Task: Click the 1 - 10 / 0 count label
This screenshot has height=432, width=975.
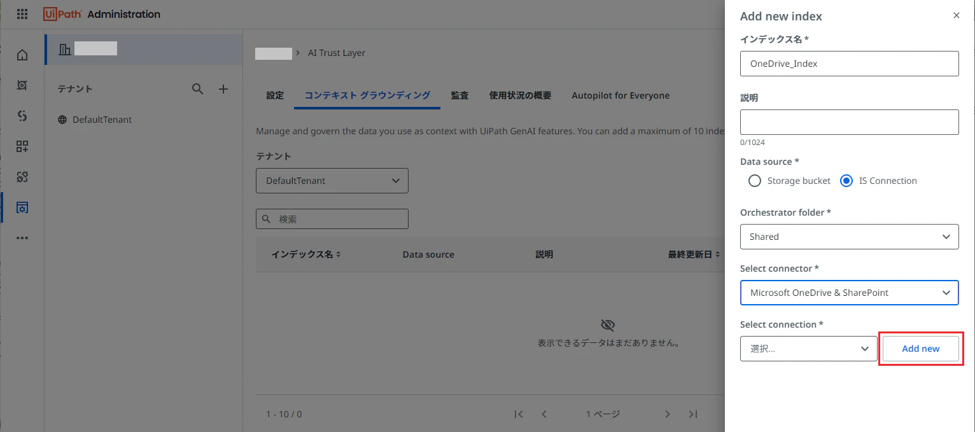Action: [x=284, y=414]
